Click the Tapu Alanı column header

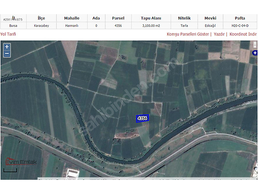151,18
